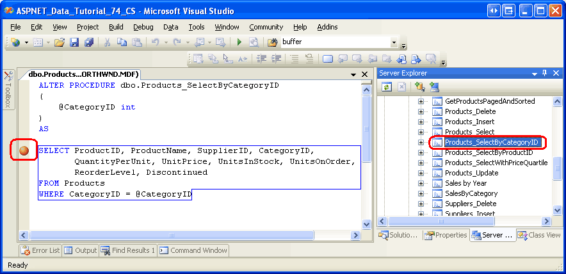Viewport: 566px width, 274px height.
Task: Click the Open File folder icon
Action: (x=60, y=42)
